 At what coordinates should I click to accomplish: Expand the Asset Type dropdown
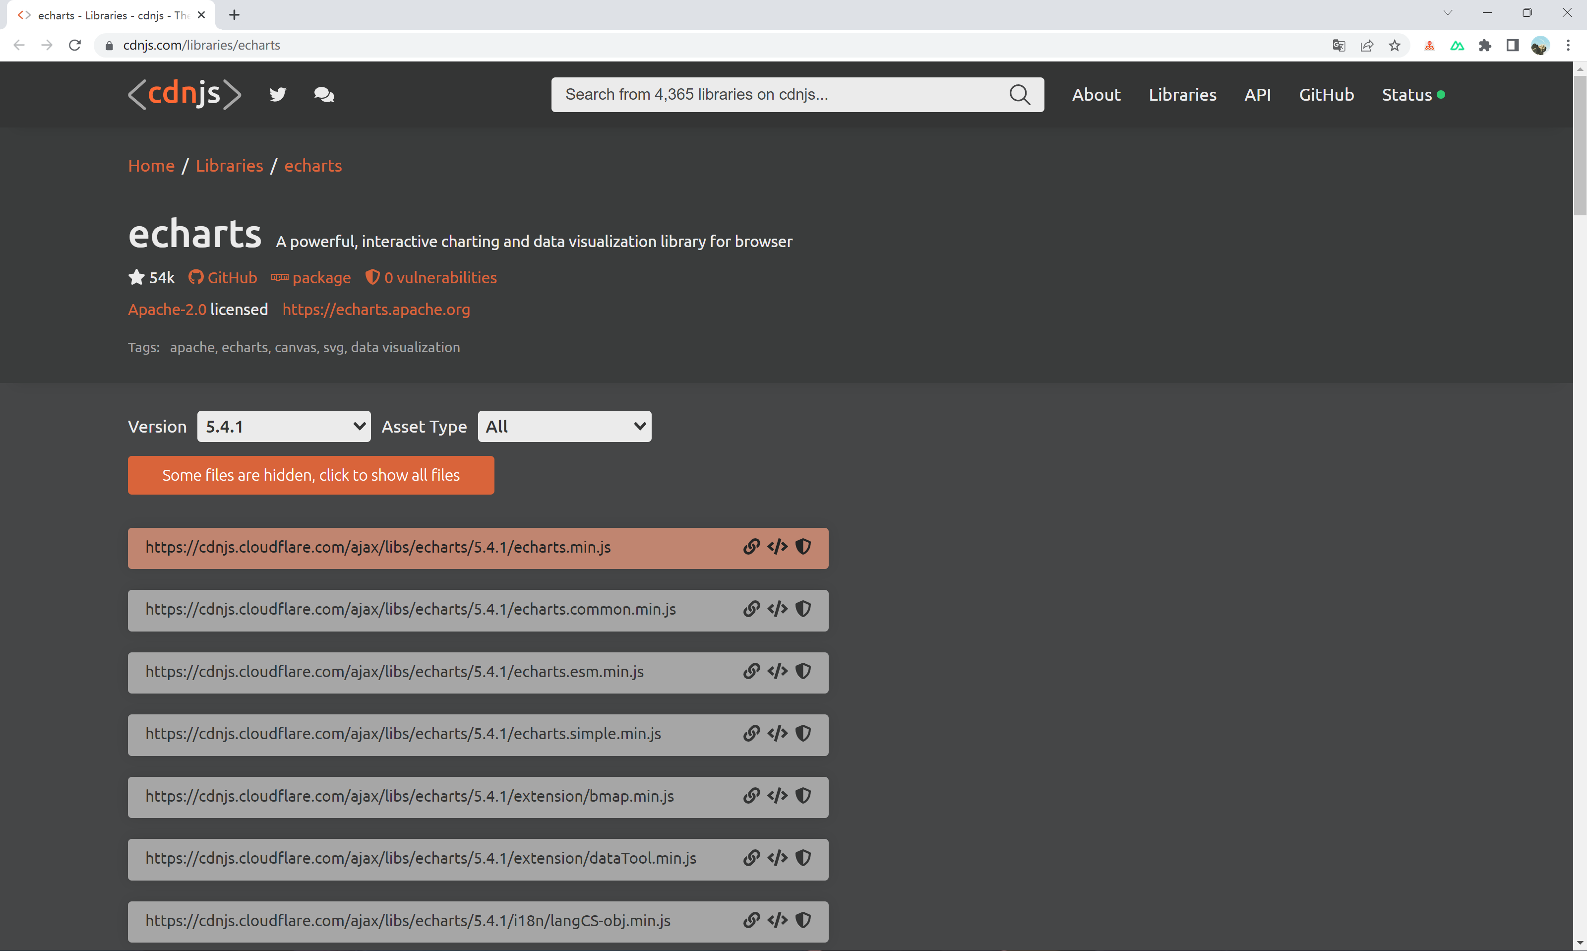click(x=564, y=427)
